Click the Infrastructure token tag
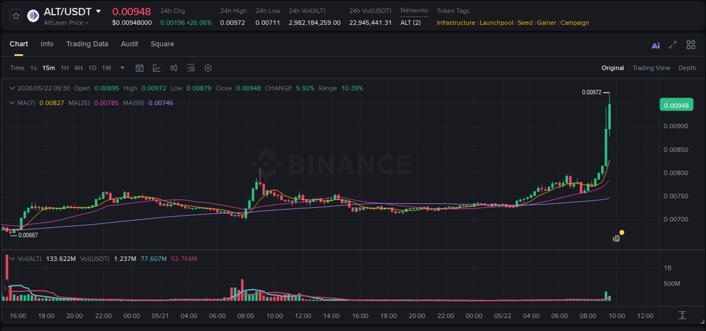The height and width of the screenshot is (331, 706). [x=456, y=23]
